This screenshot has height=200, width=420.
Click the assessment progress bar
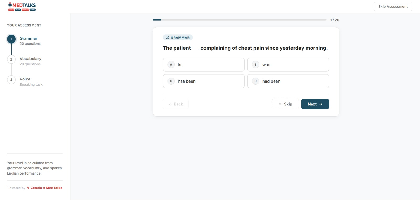point(239,20)
